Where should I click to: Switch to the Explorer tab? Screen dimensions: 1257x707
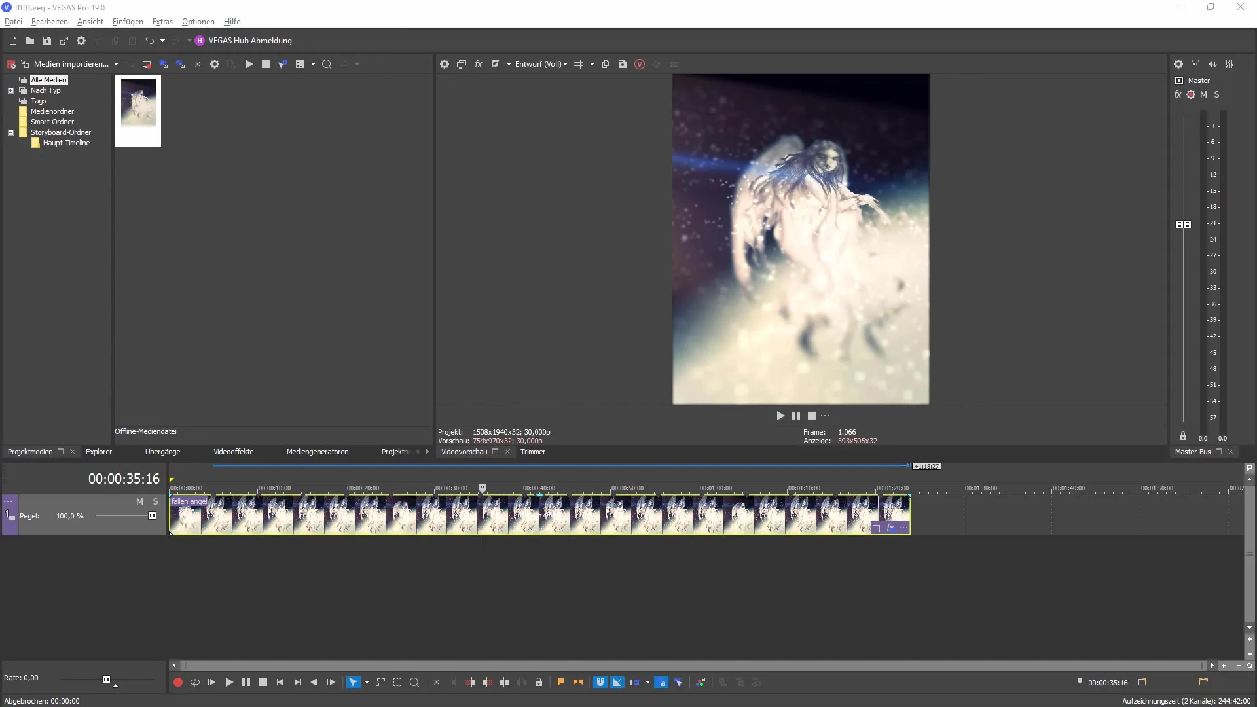(99, 452)
